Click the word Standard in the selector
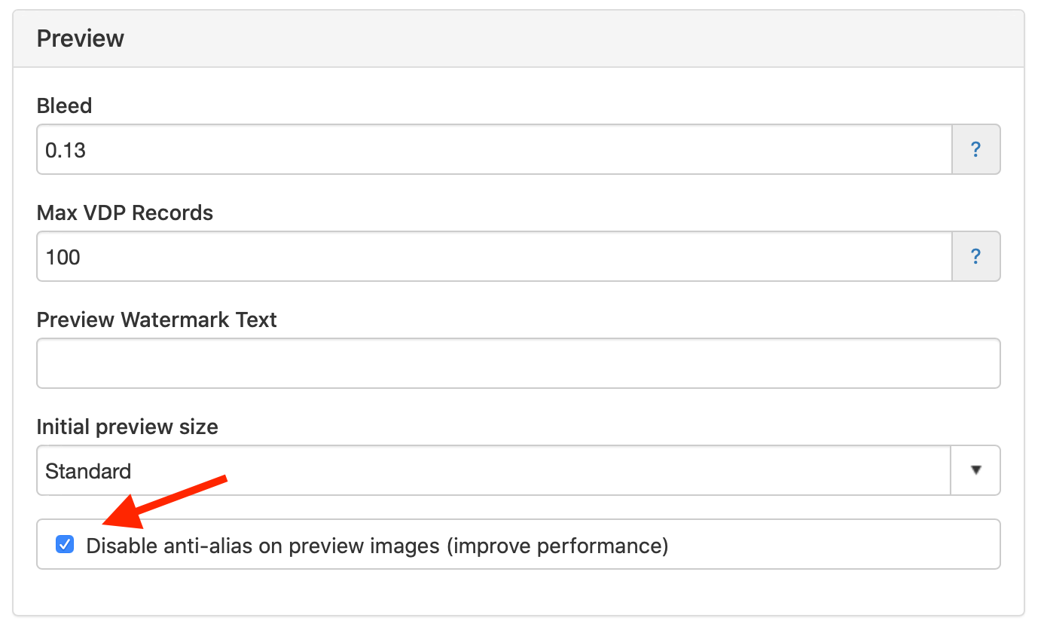Image resolution: width=1041 pixels, height=630 pixels. (x=88, y=471)
